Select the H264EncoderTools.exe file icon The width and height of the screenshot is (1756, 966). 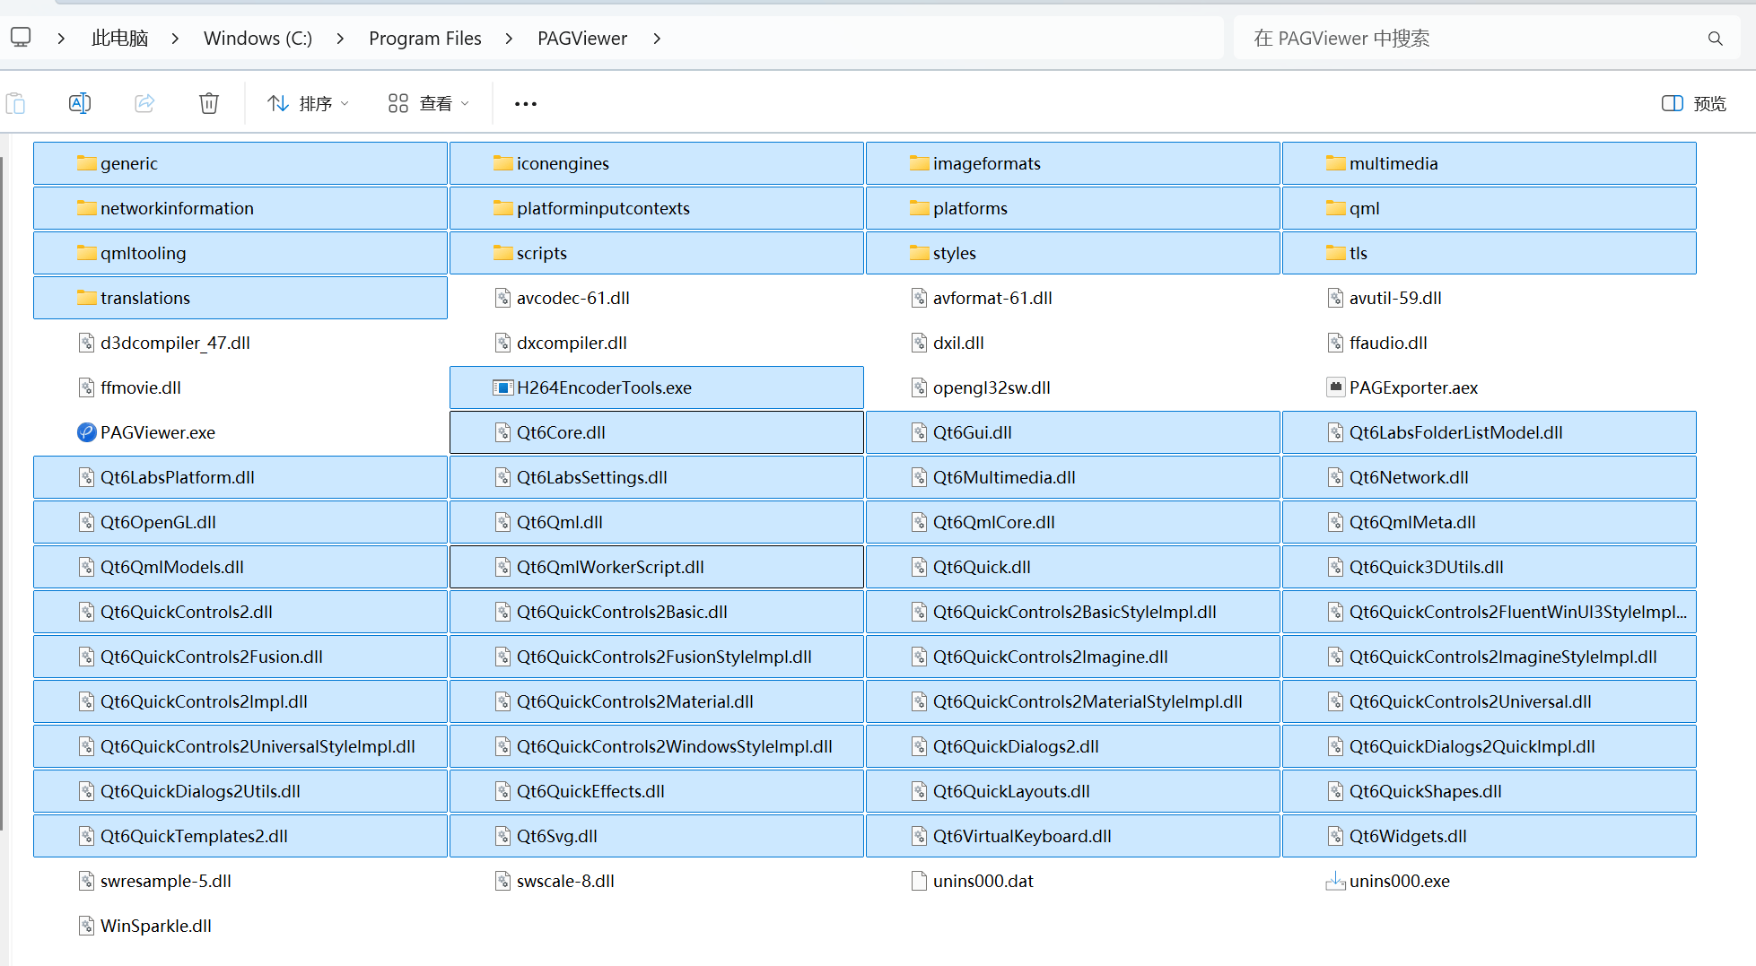[502, 387]
